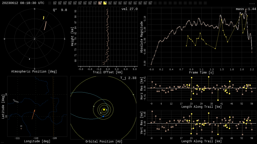The height and width of the screenshot is (144, 257).
Task: Click the N compass label in polar plot
Action: (x=34, y=9)
